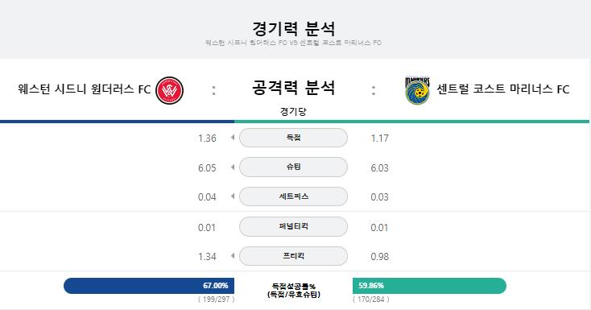Click the arrow icon beside 세트피스 pill
Image resolution: width=591 pixels, height=310 pixels.
coord(233,196)
